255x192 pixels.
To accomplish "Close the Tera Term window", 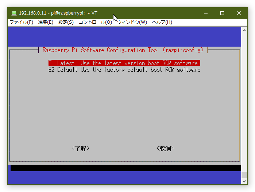I will coord(239,13).
